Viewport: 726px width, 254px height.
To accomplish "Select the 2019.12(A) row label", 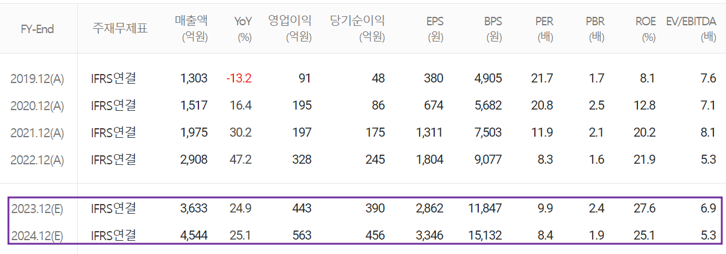I will pyautogui.click(x=37, y=78).
